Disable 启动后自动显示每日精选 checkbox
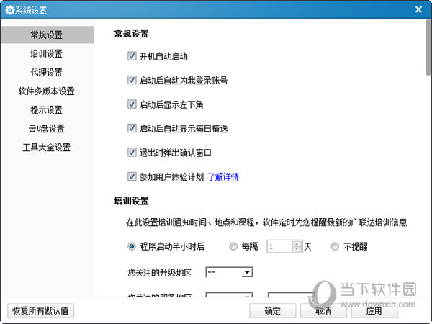 pos(132,128)
